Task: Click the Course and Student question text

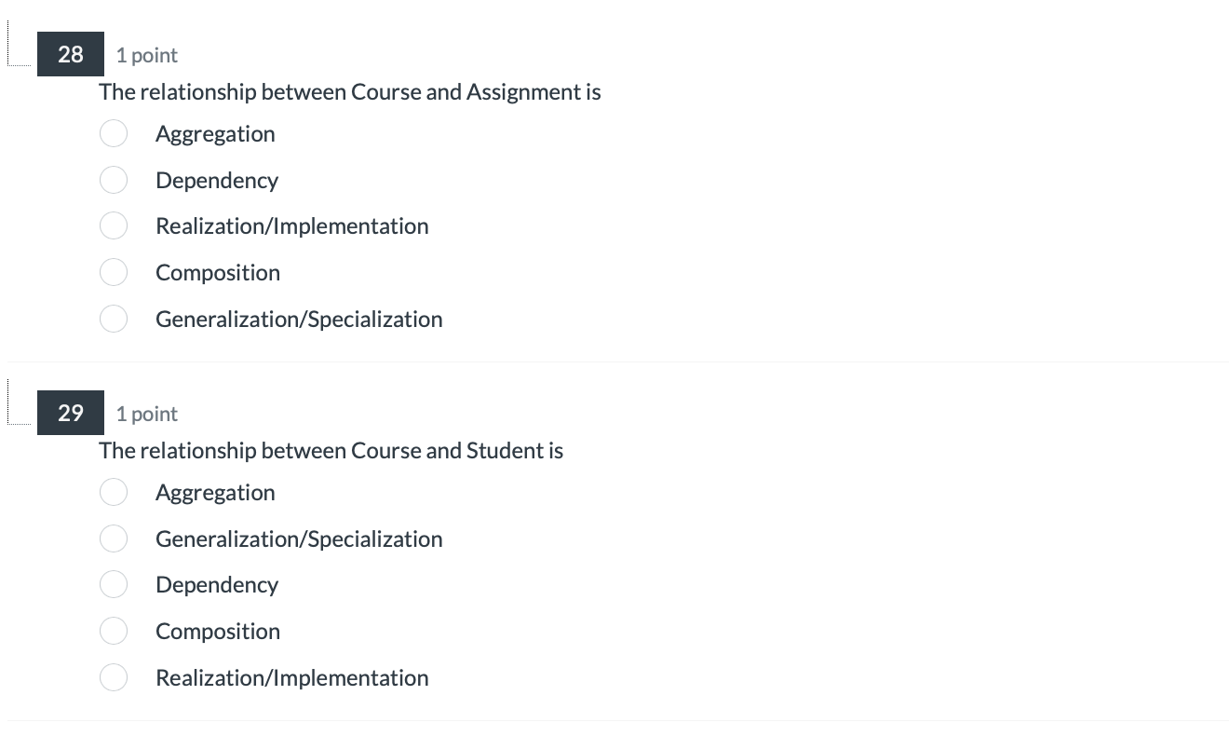Action: point(331,450)
